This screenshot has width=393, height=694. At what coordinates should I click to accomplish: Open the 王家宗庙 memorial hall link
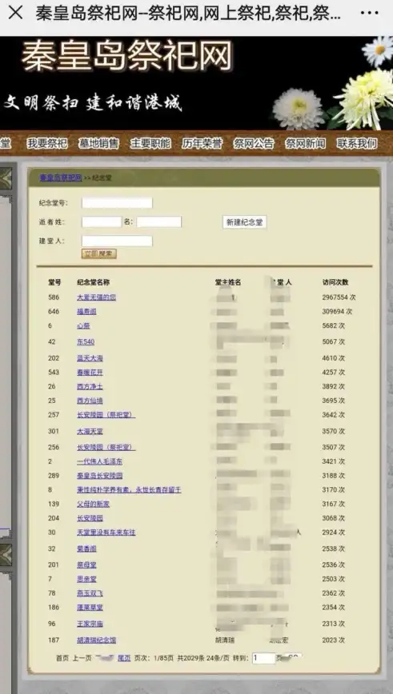pyautogui.click(x=90, y=624)
